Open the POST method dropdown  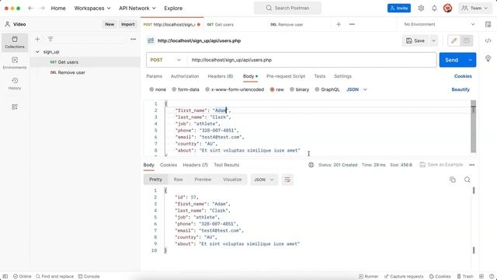point(165,60)
